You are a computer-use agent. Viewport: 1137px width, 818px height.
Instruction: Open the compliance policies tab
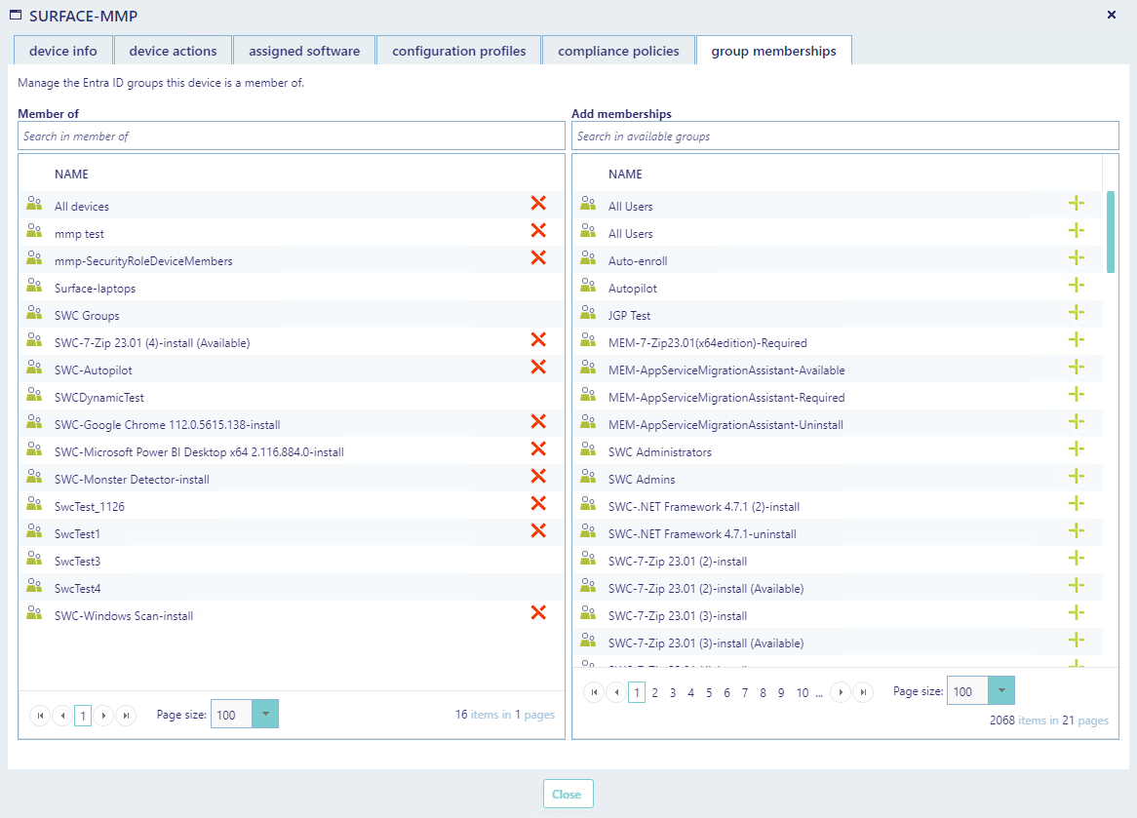618,51
